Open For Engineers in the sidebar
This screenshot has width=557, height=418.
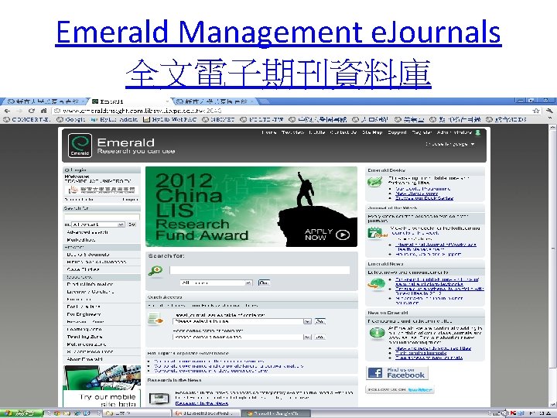(x=84, y=314)
